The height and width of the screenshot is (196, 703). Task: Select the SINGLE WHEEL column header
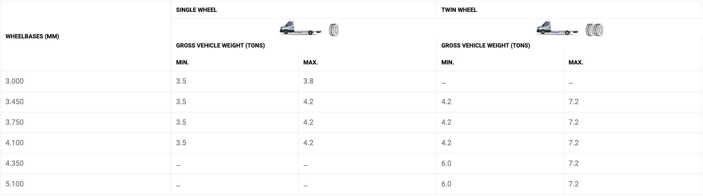(x=196, y=10)
